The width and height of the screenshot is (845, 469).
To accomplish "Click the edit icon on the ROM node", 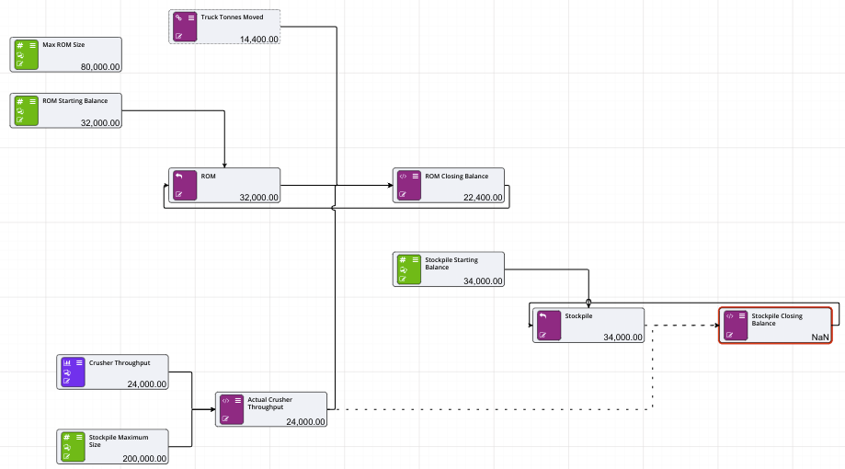I will pos(178,194).
